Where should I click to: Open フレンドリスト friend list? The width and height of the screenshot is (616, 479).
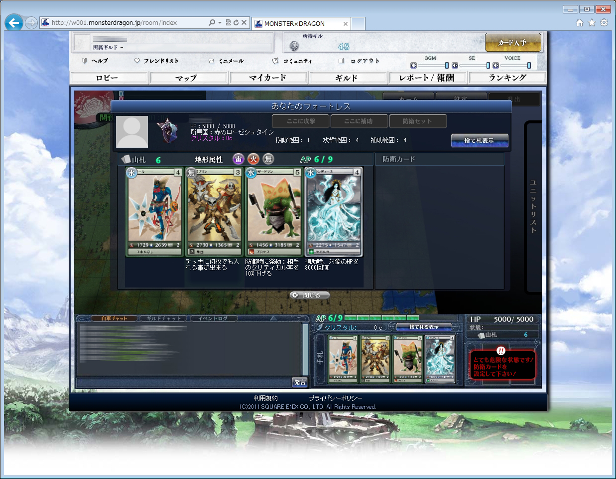pyautogui.click(x=156, y=61)
